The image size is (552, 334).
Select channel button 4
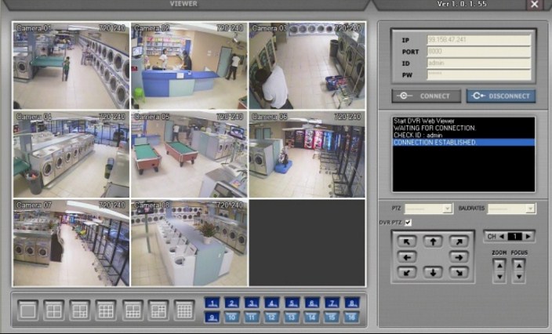[x=272, y=303]
